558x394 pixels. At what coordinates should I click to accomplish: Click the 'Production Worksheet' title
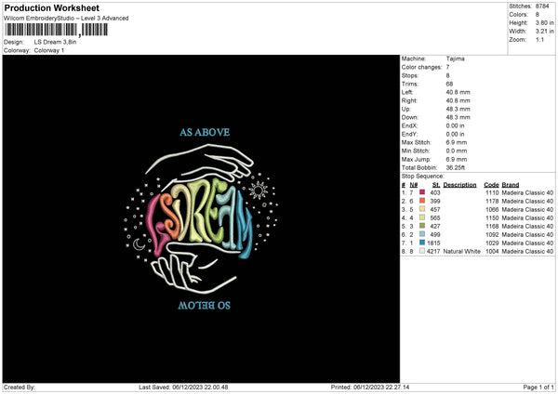pyautogui.click(x=52, y=7)
